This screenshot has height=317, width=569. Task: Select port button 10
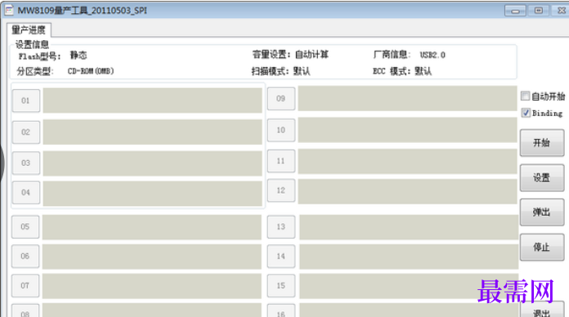coord(281,130)
